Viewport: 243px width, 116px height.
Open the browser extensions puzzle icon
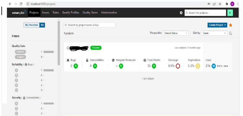pyautogui.click(x=227, y=4)
